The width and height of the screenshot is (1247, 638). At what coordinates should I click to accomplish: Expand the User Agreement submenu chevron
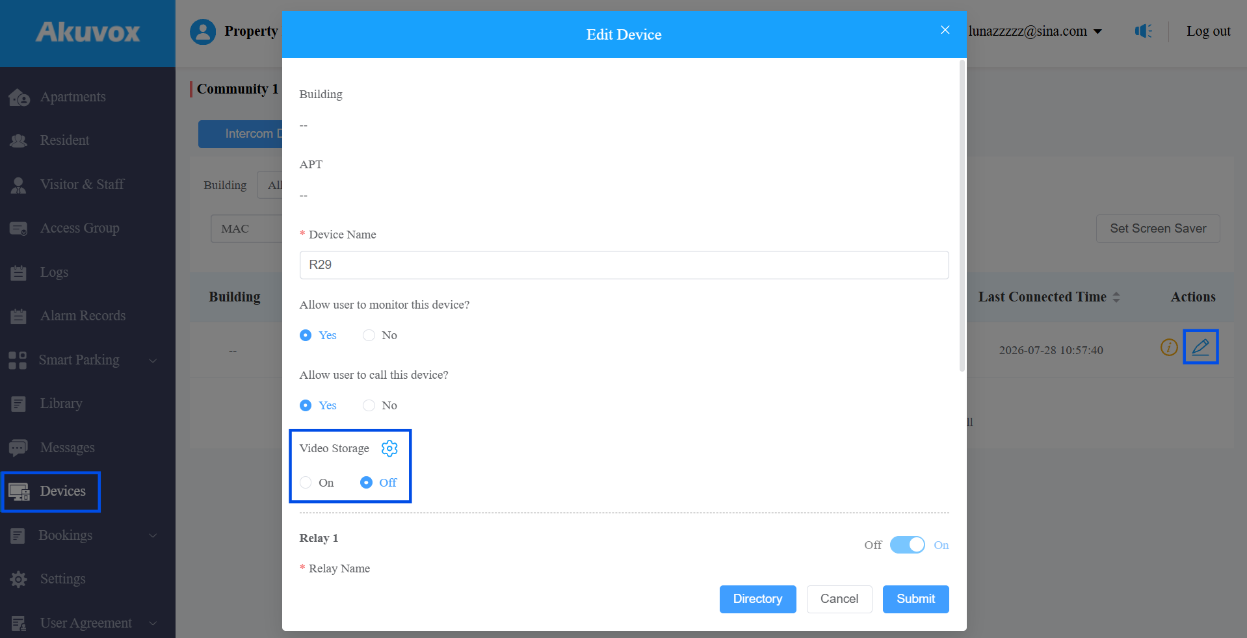153,624
